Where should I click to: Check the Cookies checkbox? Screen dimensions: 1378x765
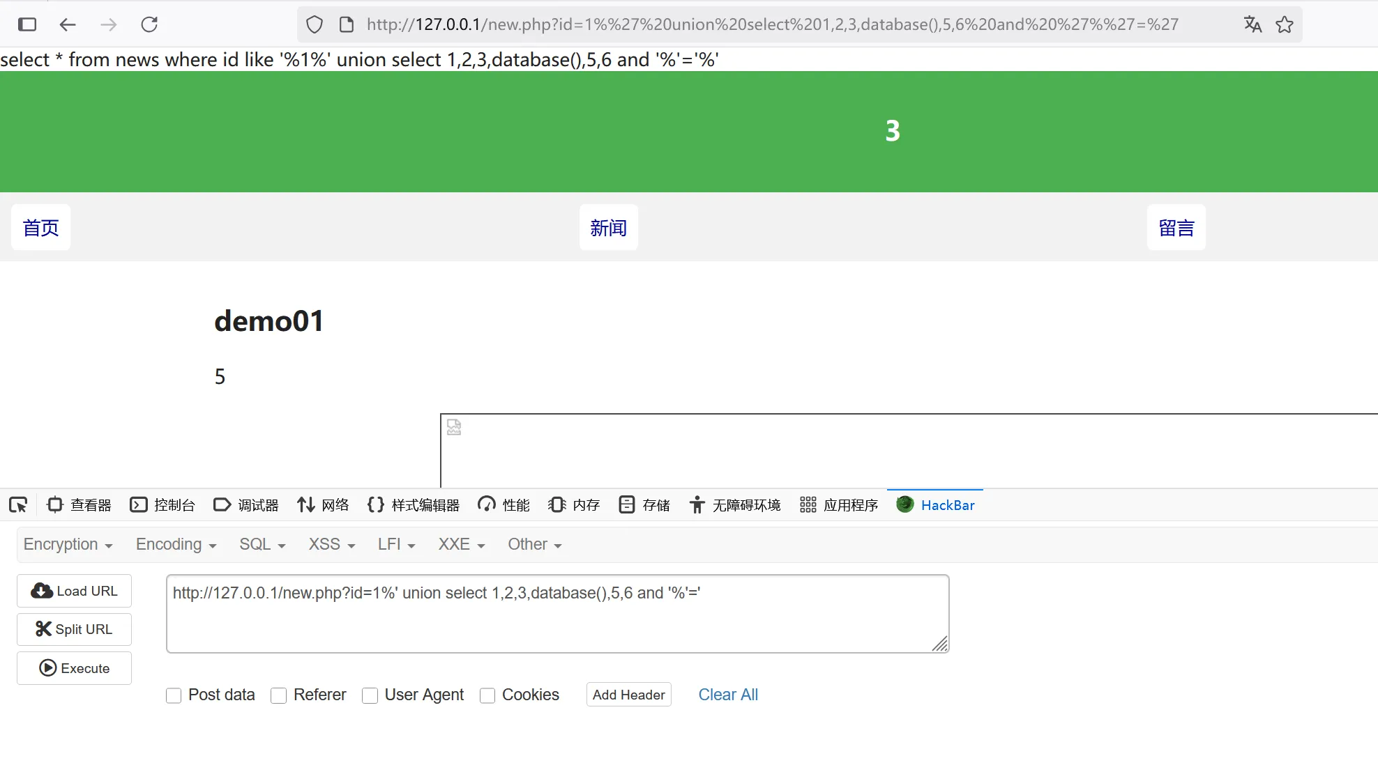pyautogui.click(x=487, y=695)
